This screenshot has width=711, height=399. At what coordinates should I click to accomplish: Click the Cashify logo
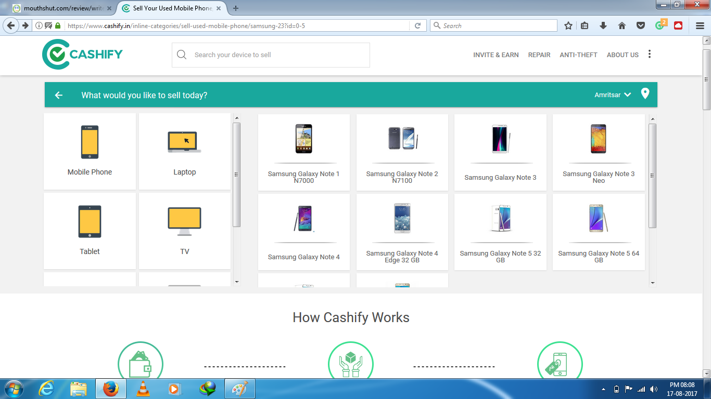(82, 55)
